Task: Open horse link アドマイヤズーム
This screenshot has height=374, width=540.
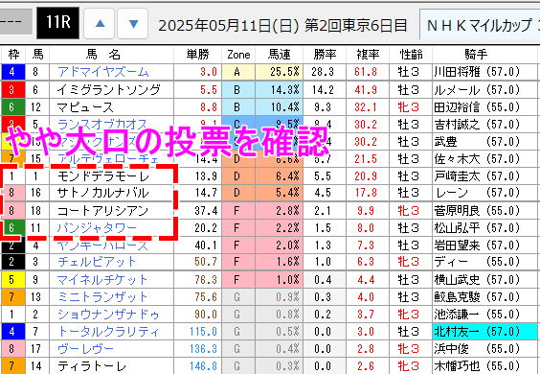Action: (103, 72)
